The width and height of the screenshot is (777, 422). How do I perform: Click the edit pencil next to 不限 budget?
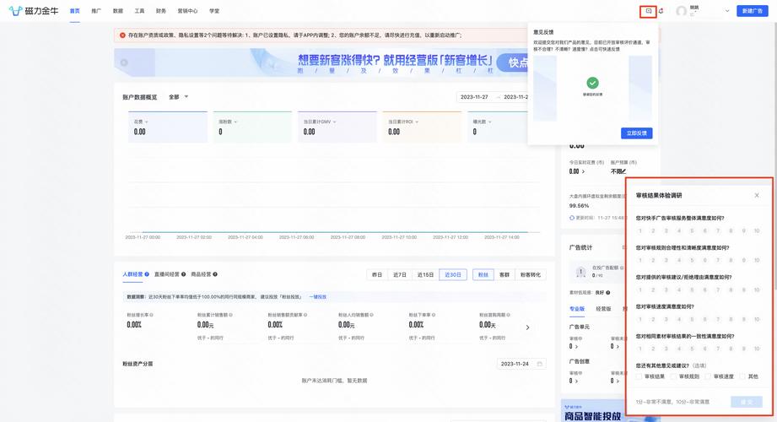tap(623, 171)
